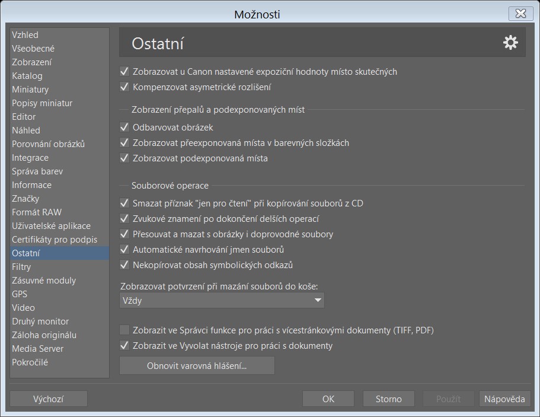Disable Zobrazovat podexponovaná místa
The height and width of the screenshot is (417, 540).
(124, 158)
